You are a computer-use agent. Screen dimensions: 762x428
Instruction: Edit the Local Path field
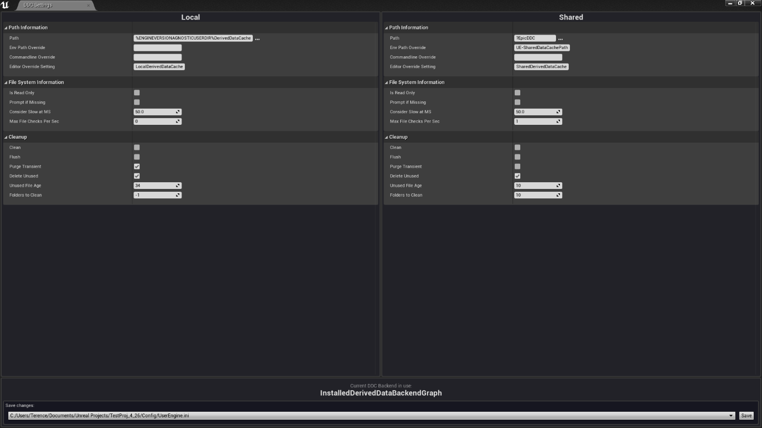pyautogui.click(x=193, y=38)
